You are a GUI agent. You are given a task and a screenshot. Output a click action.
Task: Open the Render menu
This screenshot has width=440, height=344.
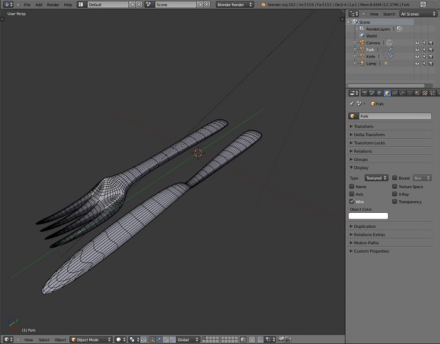pyautogui.click(x=53, y=5)
